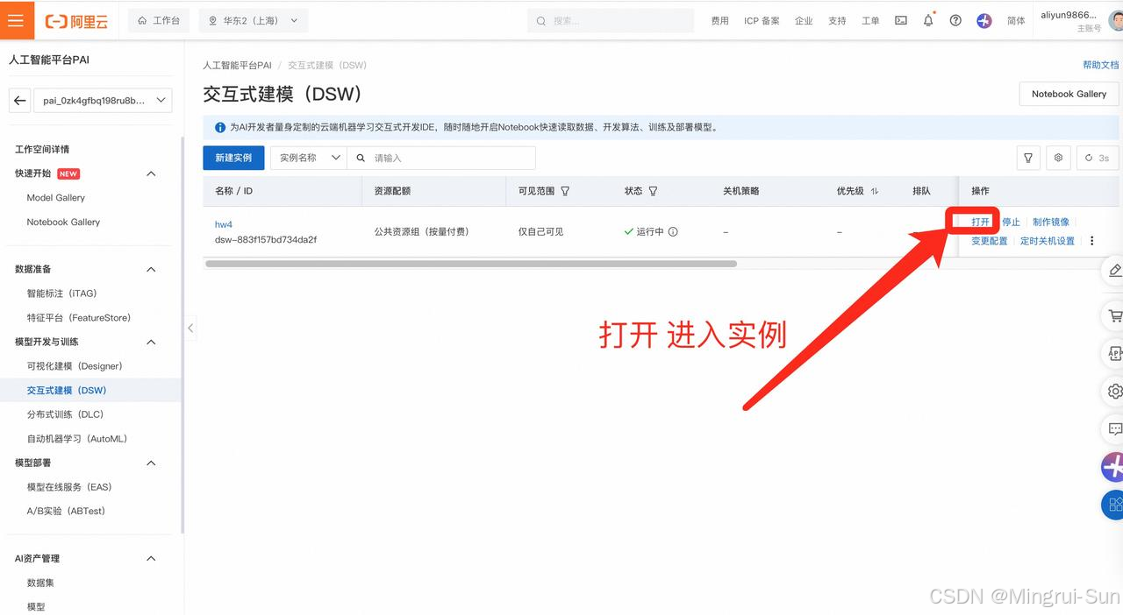The image size is (1123, 615).
Task: Click the 新建实例 button
Action: (x=233, y=158)
